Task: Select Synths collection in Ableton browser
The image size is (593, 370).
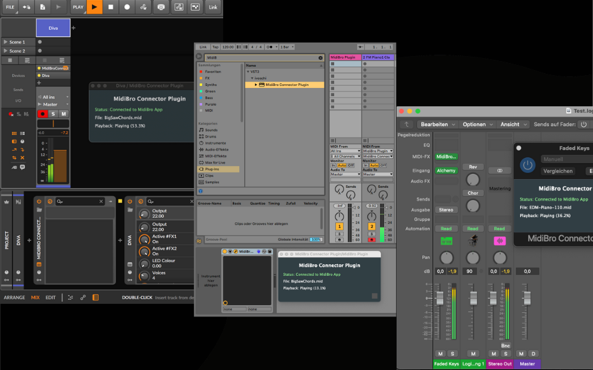Action: click(x=211, y=85)
